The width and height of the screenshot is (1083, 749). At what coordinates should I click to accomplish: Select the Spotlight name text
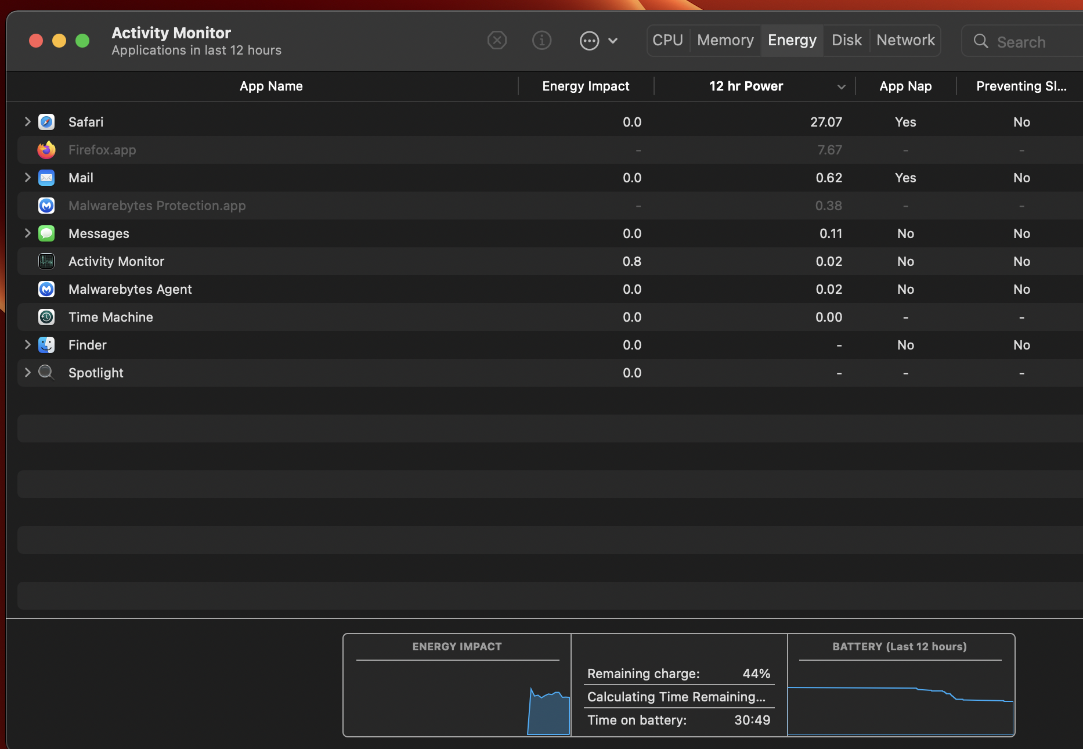(96, 373)
